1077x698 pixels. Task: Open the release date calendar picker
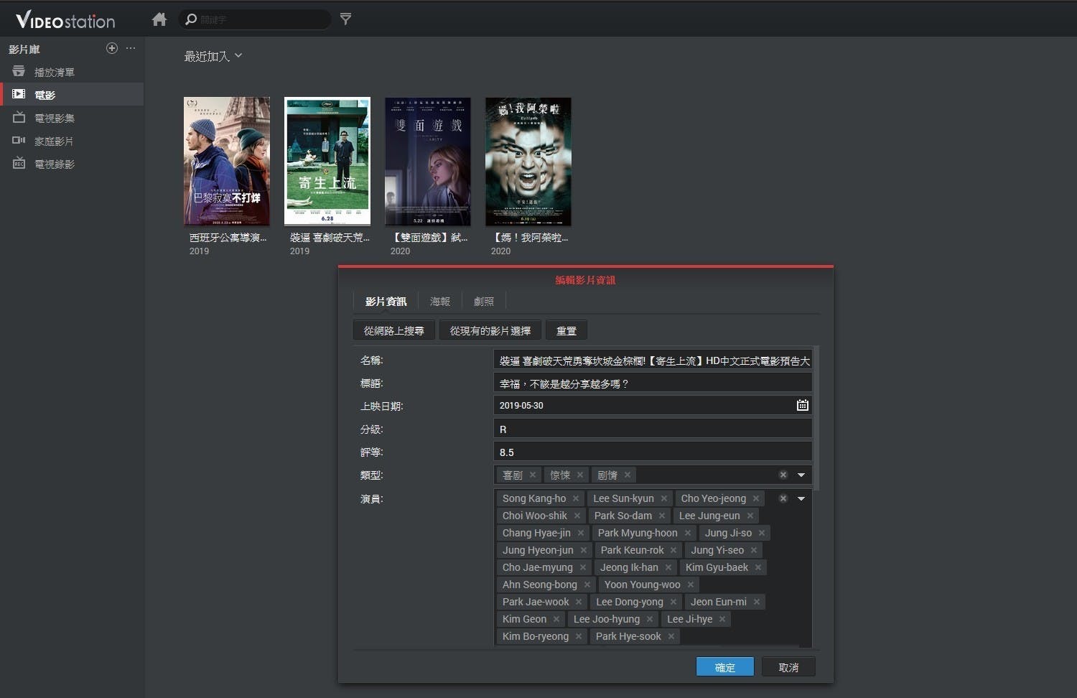click(x=802, y=406)
